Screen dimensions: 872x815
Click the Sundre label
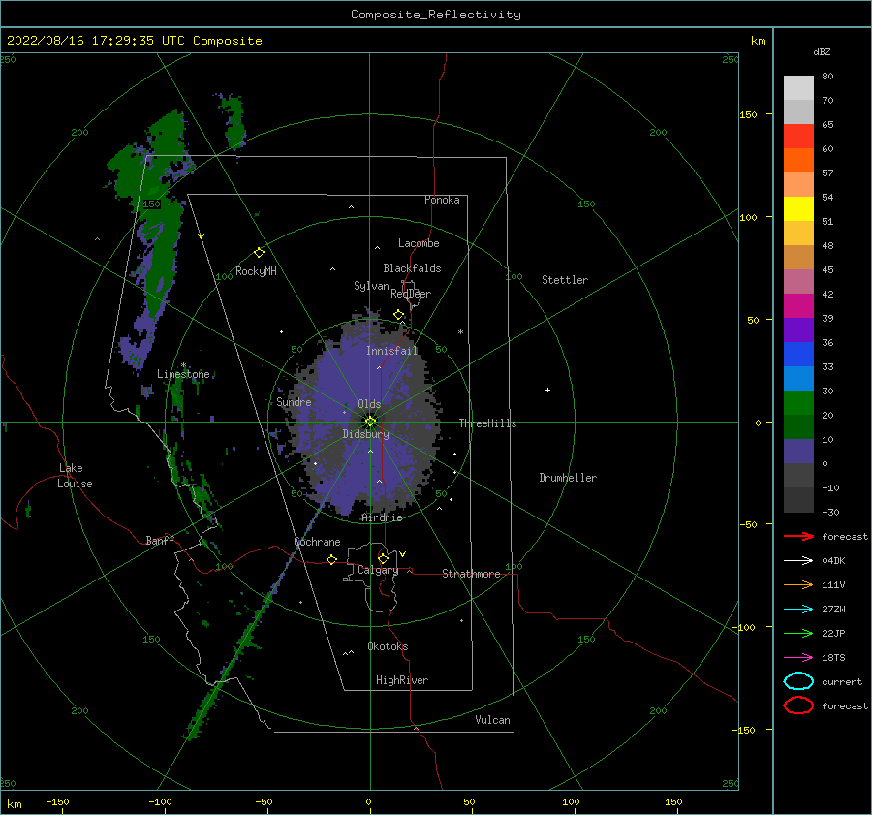[x=294, y=401]
